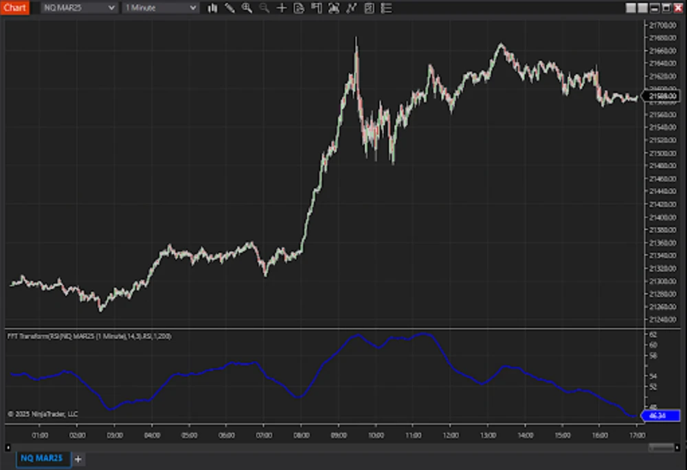Image resolution: width=687 pixels, height=470 pixels.
Task: Open the Strategies dialog
Action: click(x=370, y=8)
